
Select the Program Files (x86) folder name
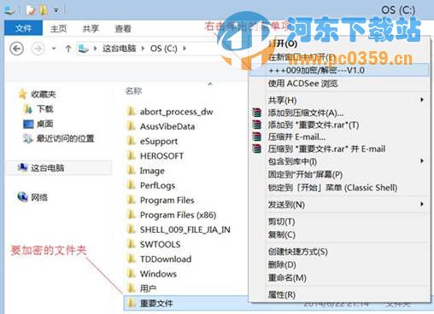179,215
